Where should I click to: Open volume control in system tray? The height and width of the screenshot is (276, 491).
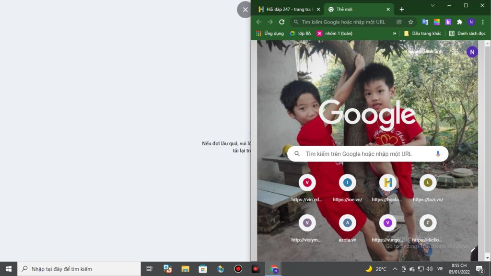click(430, 269)
